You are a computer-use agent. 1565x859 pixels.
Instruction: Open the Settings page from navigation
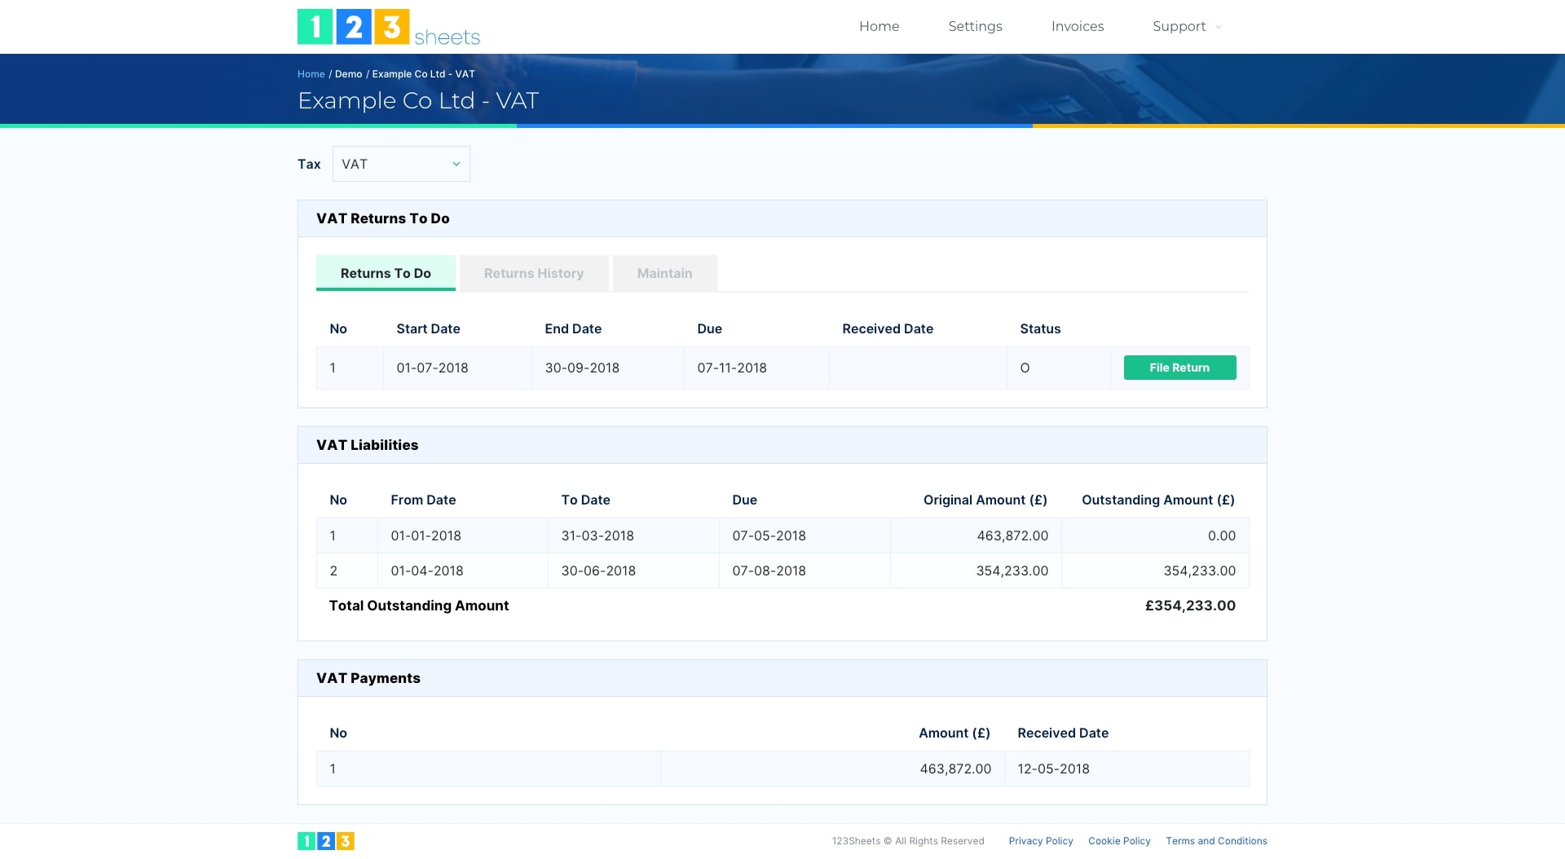[x=975, y=26]
